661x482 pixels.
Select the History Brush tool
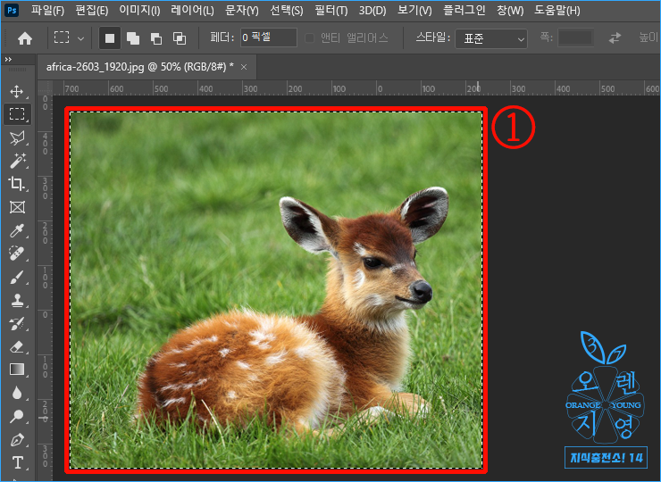(17, 324)
